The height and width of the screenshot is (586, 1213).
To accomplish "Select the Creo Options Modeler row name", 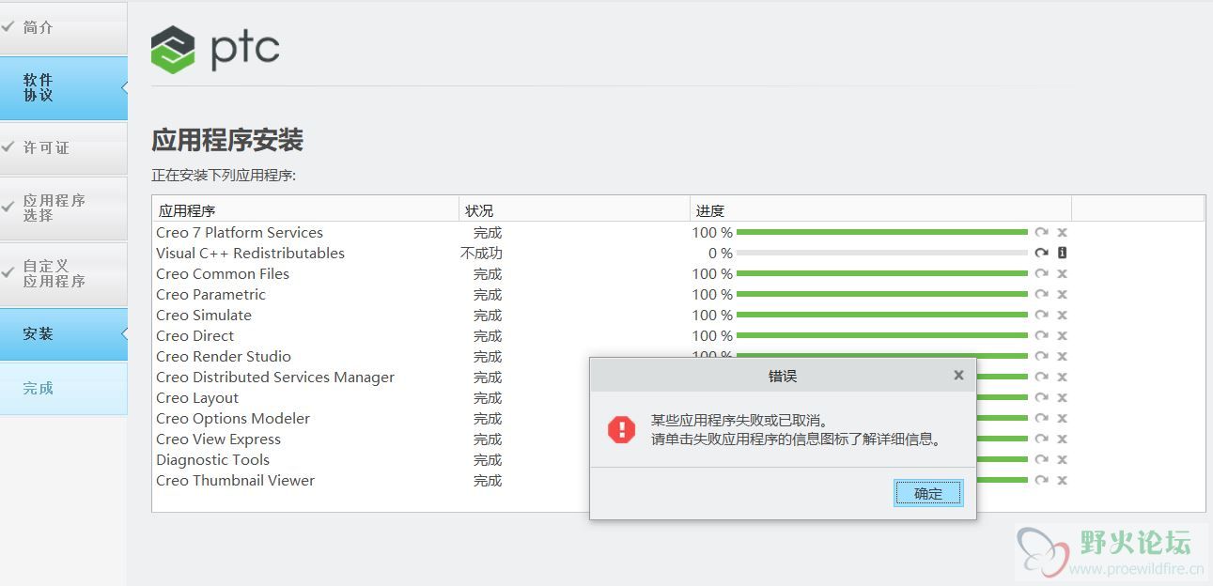I will [233, 418].
